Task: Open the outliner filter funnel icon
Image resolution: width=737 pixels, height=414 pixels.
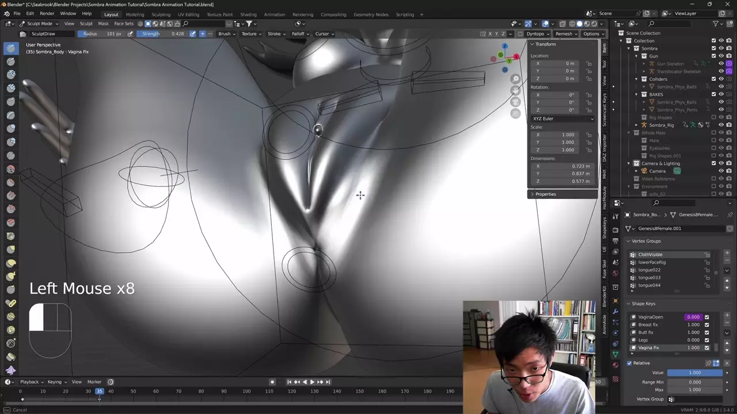Action: coord(716,24)
